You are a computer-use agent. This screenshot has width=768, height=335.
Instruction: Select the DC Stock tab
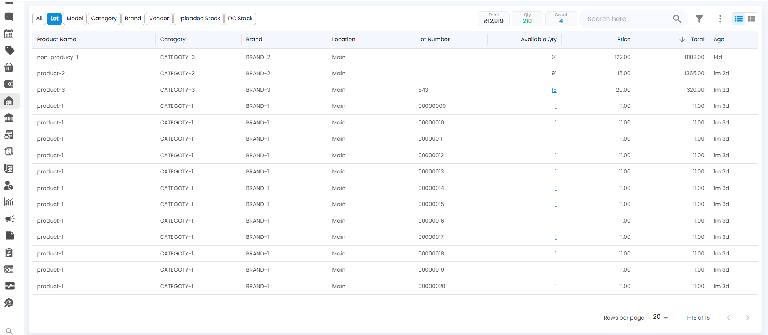[x=240, y=19]
